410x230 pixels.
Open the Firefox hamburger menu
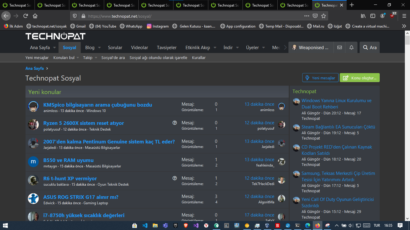404,16
